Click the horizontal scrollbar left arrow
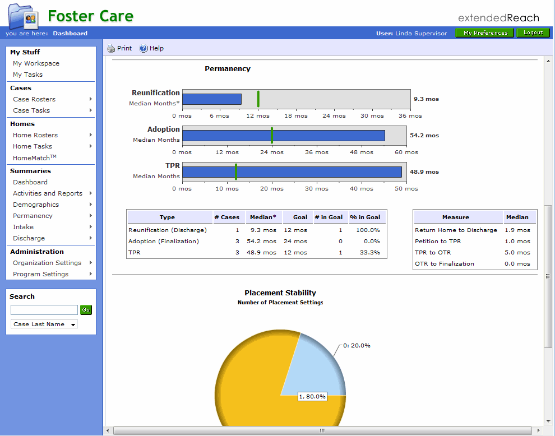 [x=108, y=431]
